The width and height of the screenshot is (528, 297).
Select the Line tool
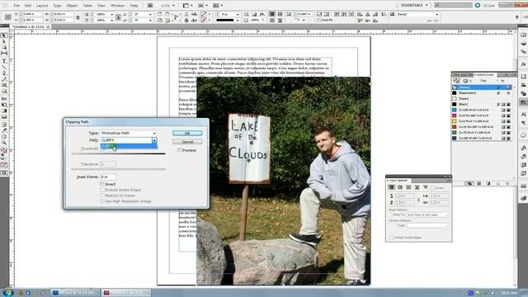4,67
